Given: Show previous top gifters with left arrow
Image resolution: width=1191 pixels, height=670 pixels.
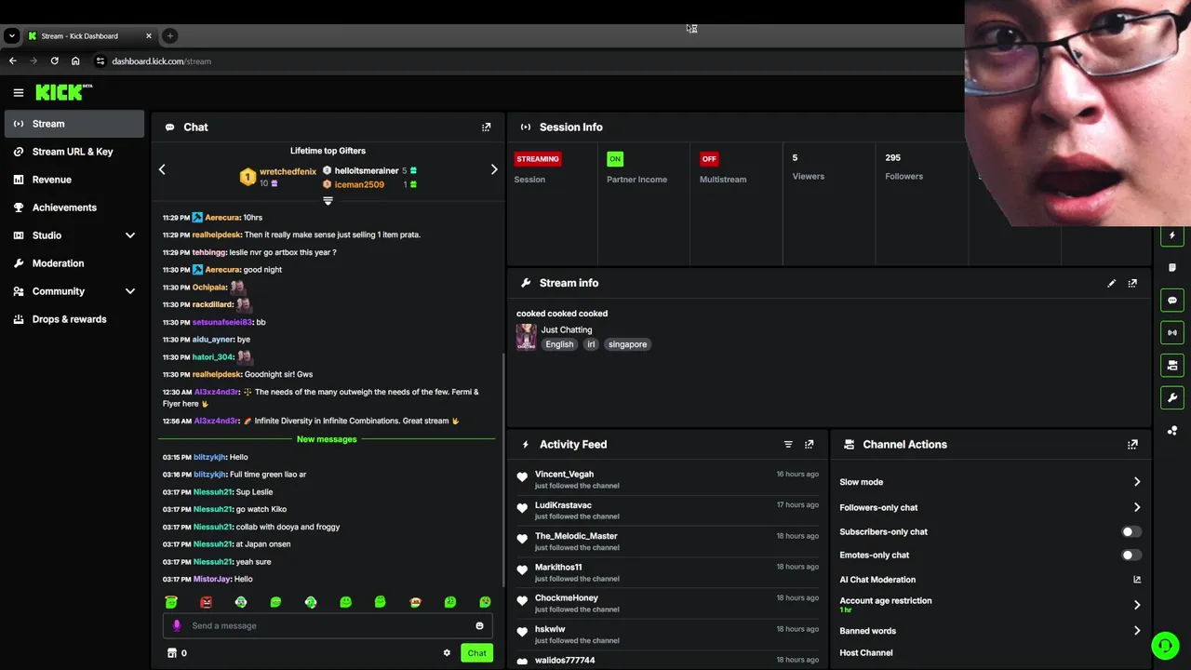Looking at the screenshot, I should pyautogui.click(x=162, y=169).
